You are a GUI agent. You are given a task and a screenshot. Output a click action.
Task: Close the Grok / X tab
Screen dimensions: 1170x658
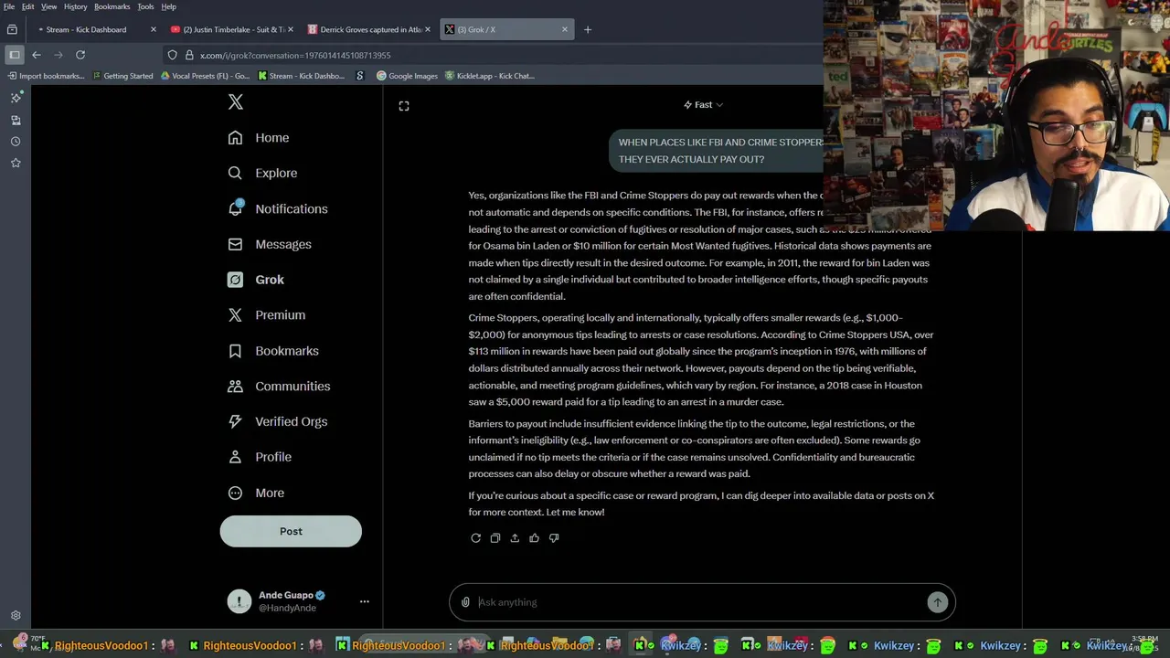tap(564, 29)
